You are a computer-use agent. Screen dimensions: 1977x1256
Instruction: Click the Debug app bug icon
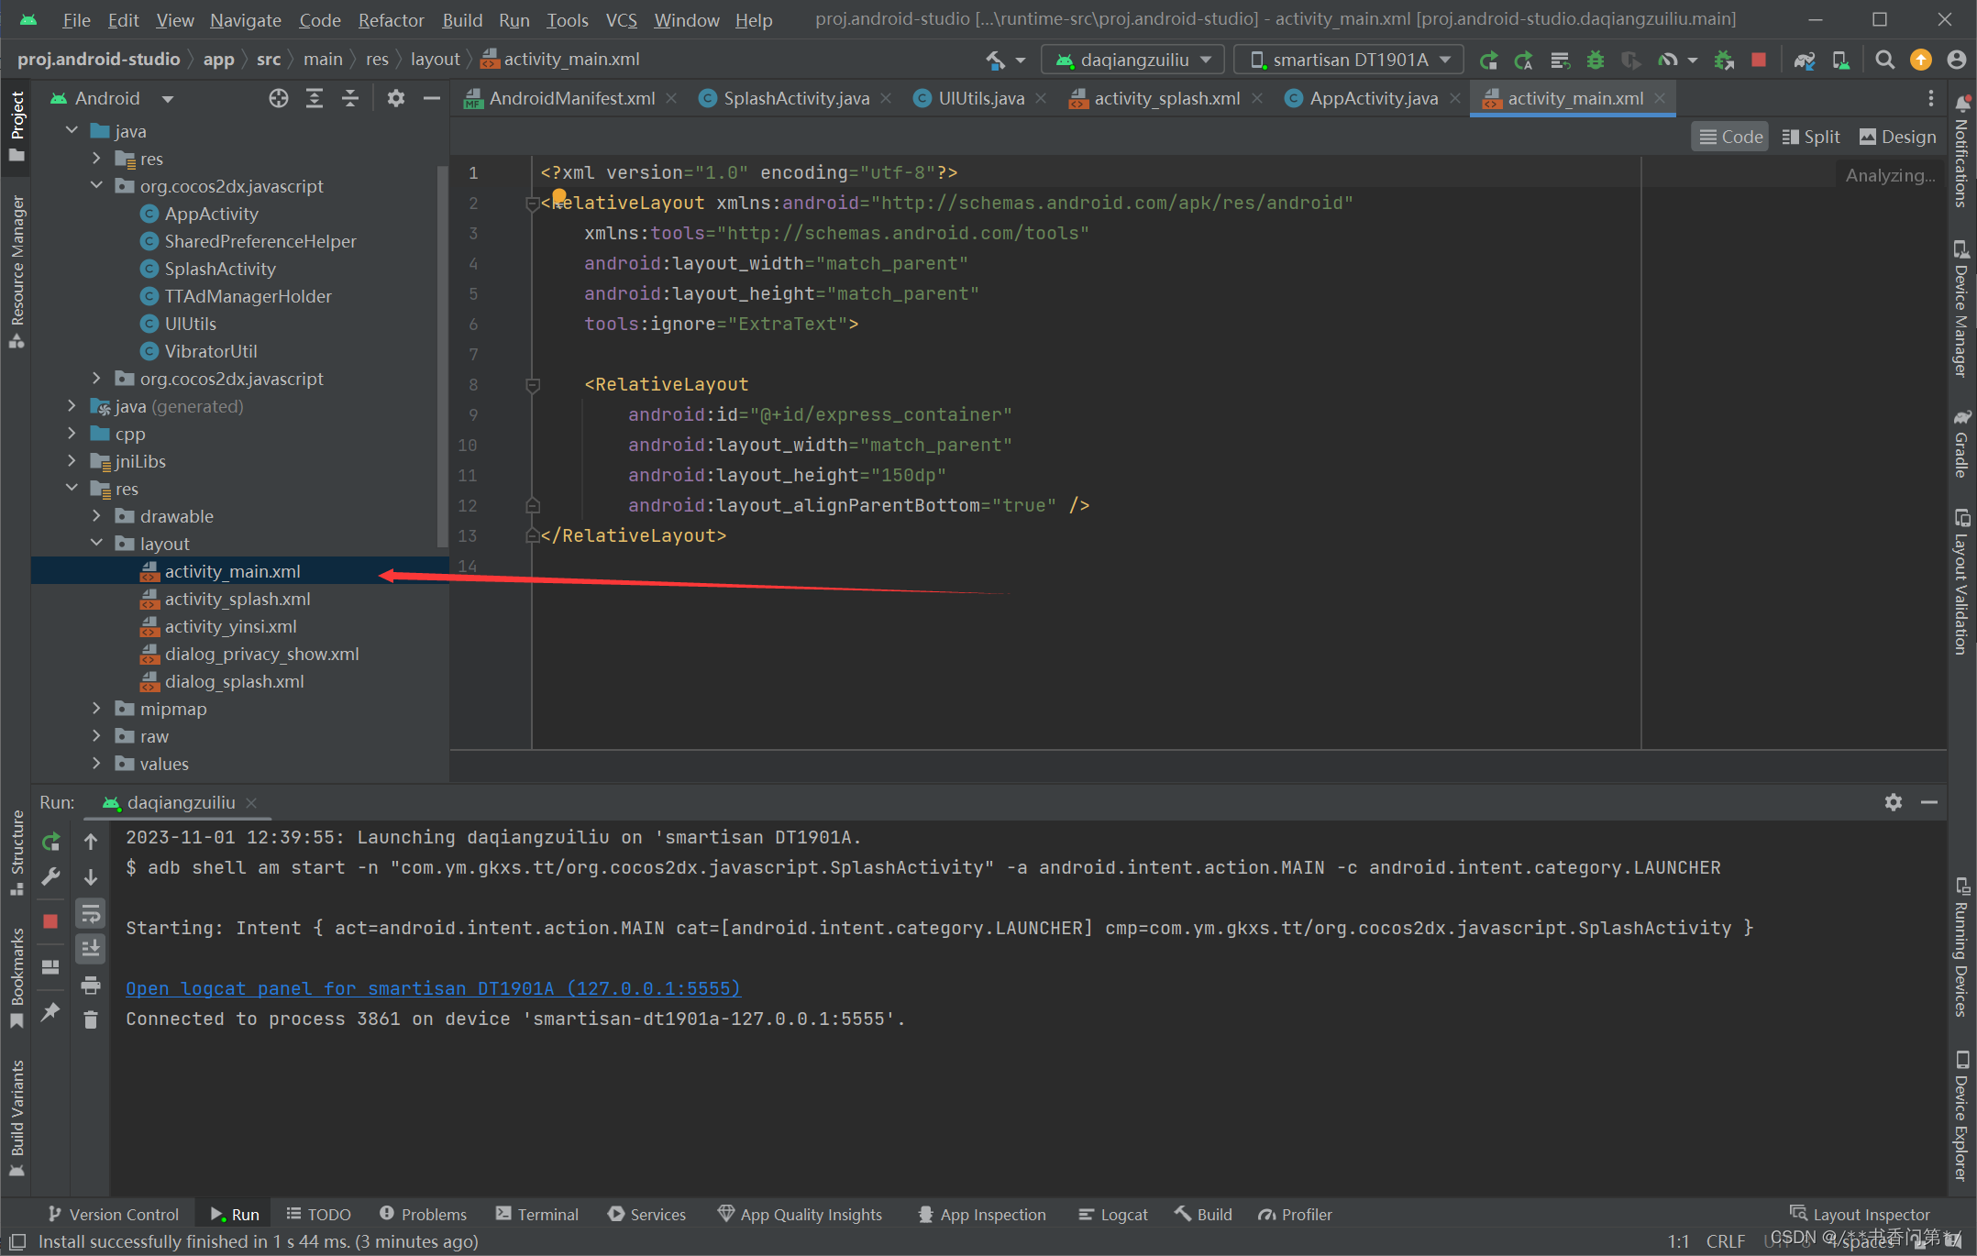click(x=1596, y=60)
